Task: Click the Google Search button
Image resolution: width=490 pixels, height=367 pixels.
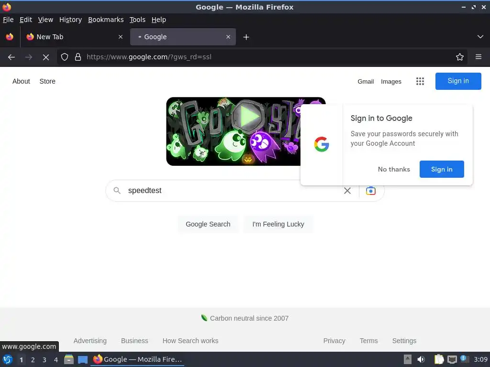Action: click(208, 225)
